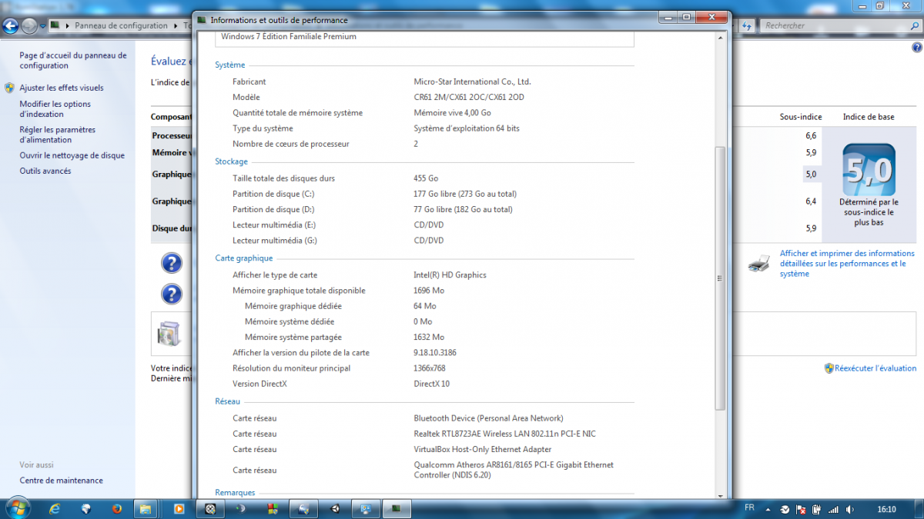
Task: Click the forward navigation arrow in Control Panel
Action: 29,26
